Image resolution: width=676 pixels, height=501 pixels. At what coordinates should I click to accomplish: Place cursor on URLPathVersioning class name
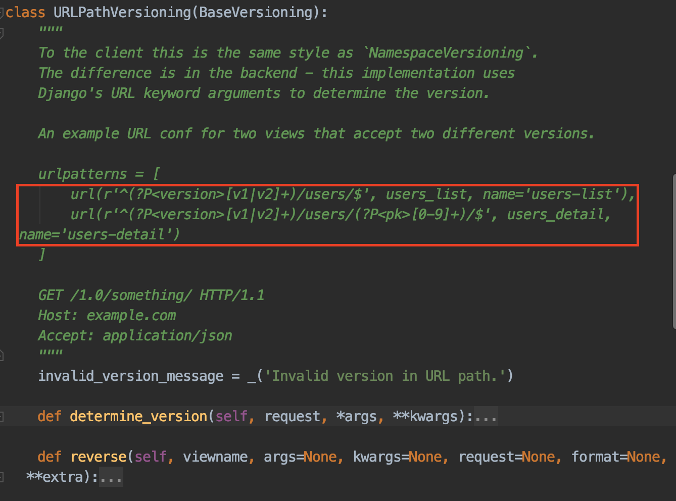(x=122, y=12)
